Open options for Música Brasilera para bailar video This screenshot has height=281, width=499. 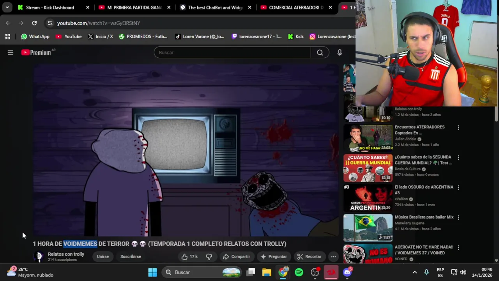458,218
